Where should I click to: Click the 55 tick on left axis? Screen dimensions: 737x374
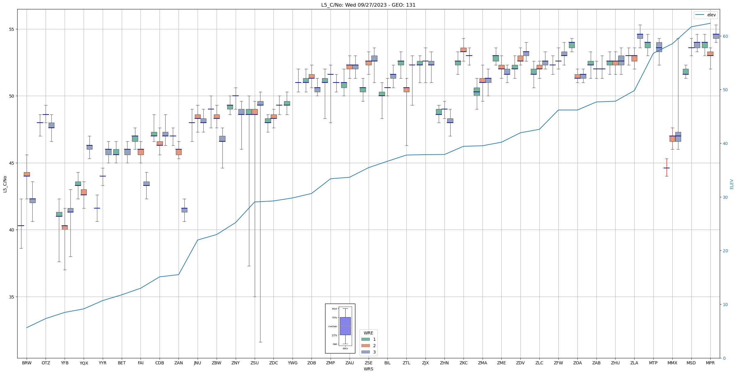click(12, 29)
